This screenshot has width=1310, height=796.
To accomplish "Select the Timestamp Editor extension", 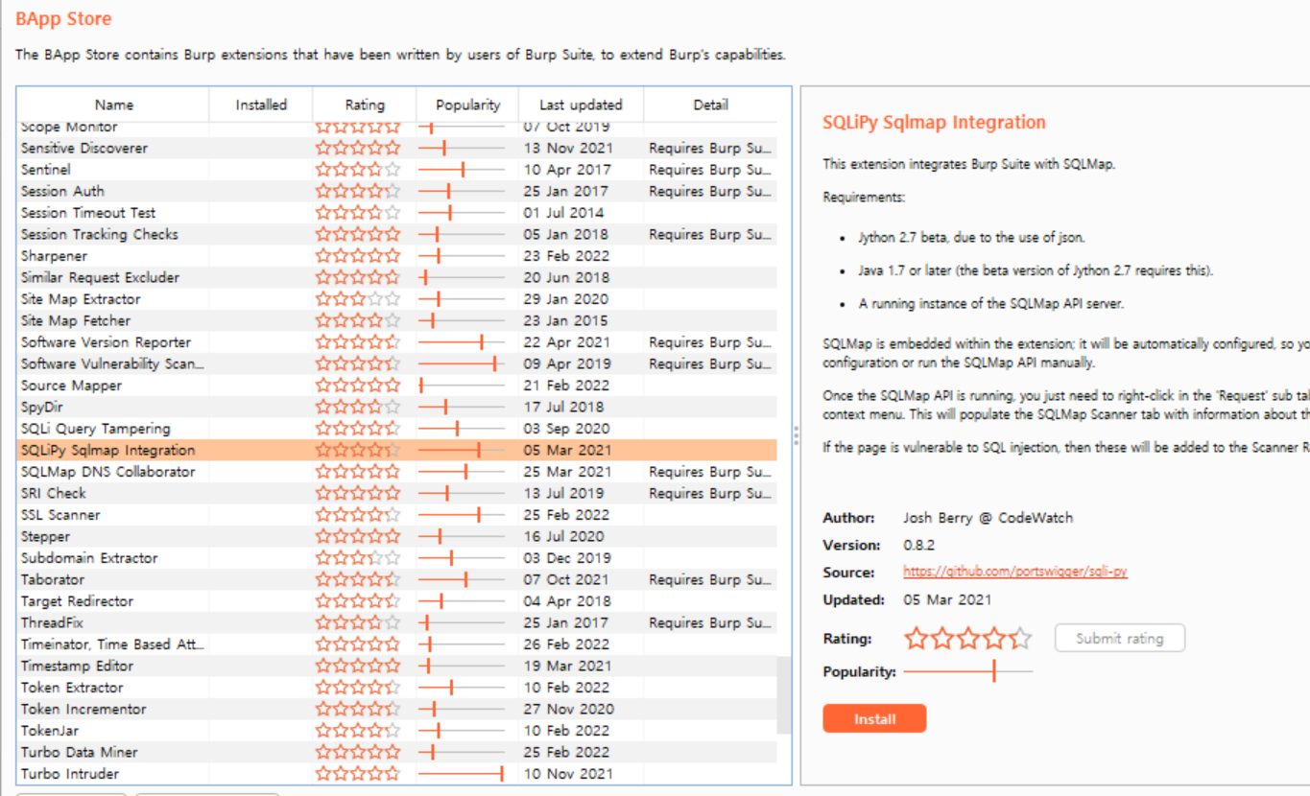I will pyautogui.click(x=397, y=666).
